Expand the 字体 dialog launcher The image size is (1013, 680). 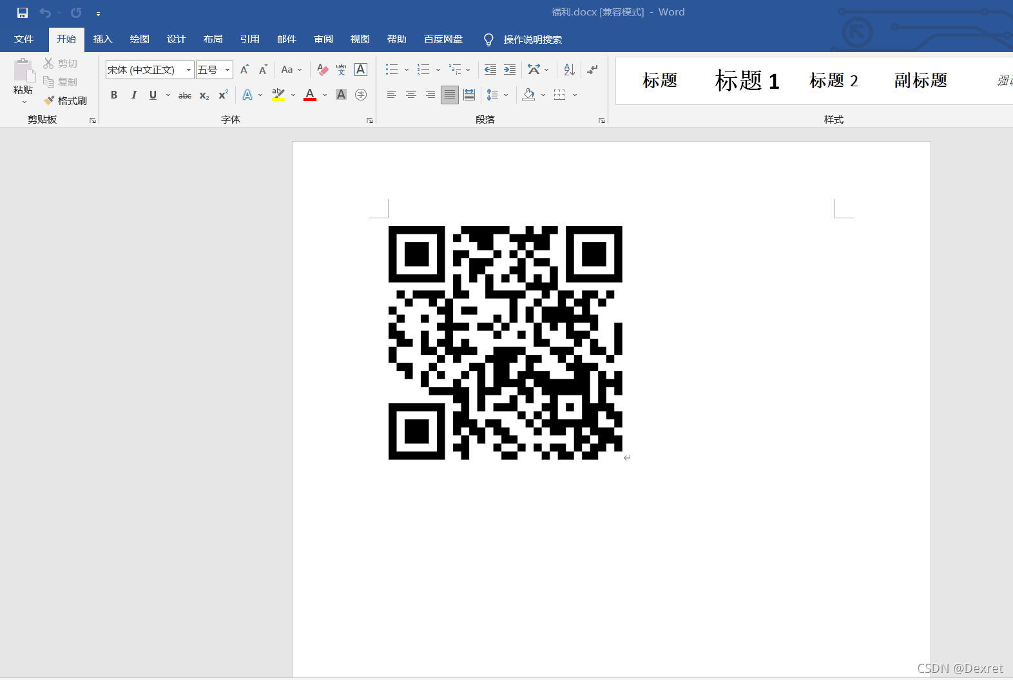370,120
